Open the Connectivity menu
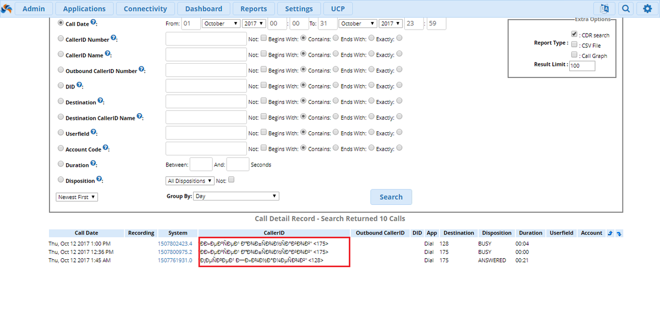Image resolution: width=660 pixels, height=323 pixels. point(146,9)
